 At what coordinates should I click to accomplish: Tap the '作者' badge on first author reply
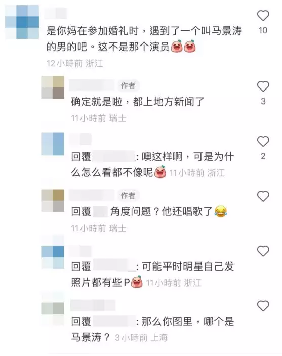tap(128, 85)
